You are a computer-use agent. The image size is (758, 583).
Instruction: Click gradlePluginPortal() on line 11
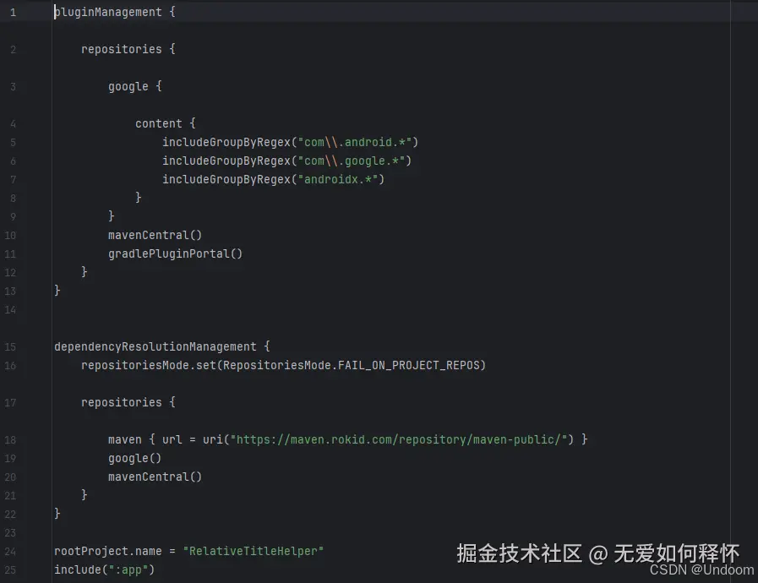(x=174, y=253)
